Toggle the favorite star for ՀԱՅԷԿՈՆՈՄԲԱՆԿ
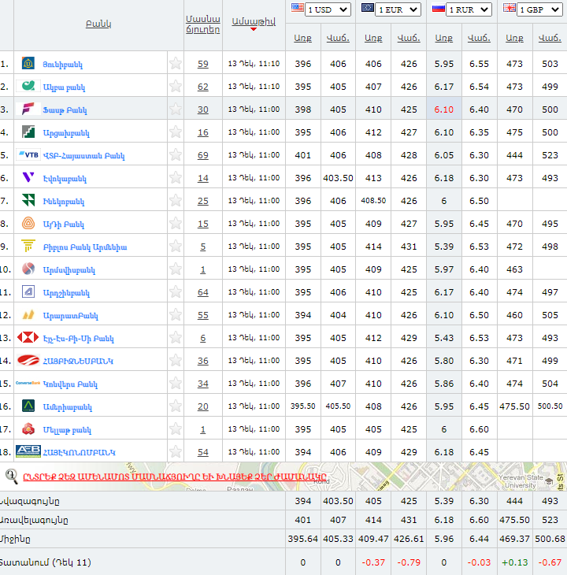 [x=176, y=451]
